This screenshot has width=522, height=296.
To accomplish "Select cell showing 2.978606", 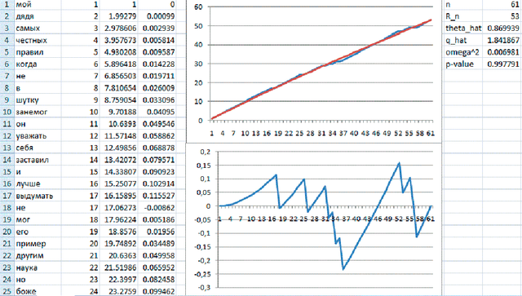I will coord(118,28).
